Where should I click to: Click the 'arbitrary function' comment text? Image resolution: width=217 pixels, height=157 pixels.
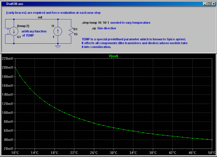click(x=34, y=31)
